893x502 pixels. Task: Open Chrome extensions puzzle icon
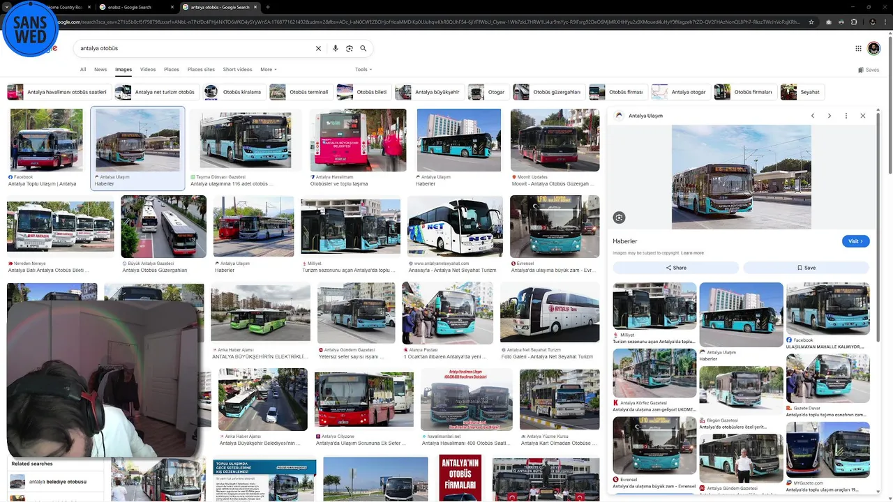(x=854, y=22)
